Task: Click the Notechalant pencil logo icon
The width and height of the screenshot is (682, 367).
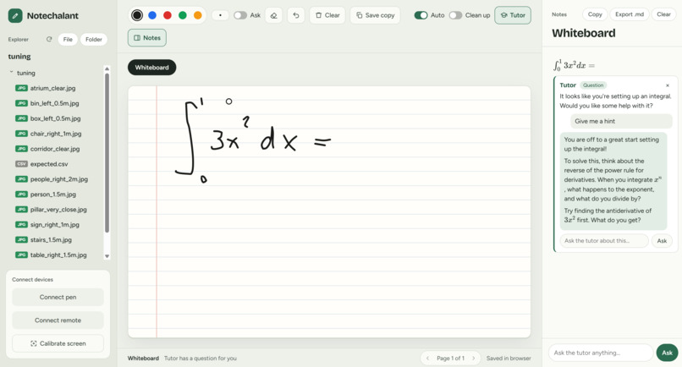Action: click(x=15, y=16)
